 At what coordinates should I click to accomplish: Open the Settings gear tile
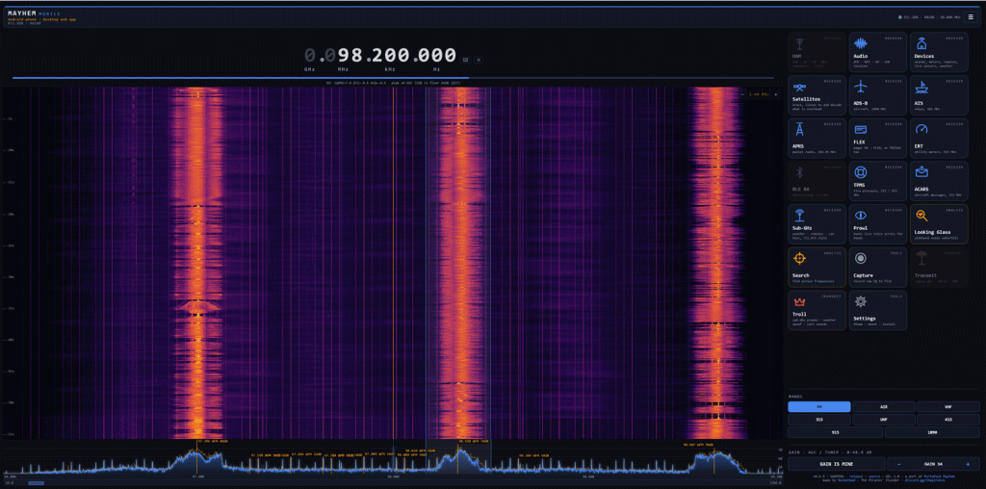point(877,311)
